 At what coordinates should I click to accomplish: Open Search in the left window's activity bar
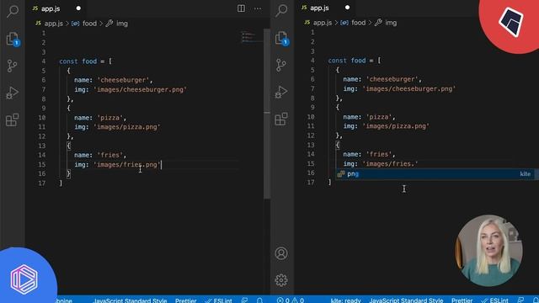coord(13,11)
